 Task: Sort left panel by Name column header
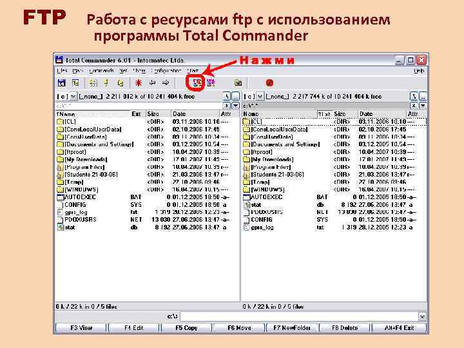93,114
